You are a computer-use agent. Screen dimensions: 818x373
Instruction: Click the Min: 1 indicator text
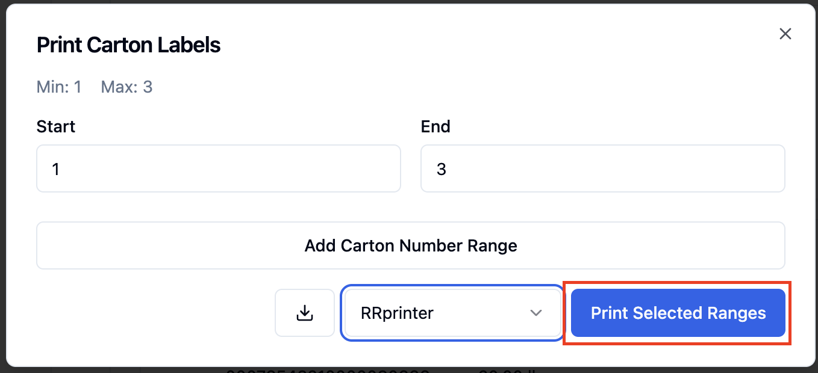[59, 87]
